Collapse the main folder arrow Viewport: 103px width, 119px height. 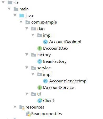pyautogui.click(x=9, y=9)
